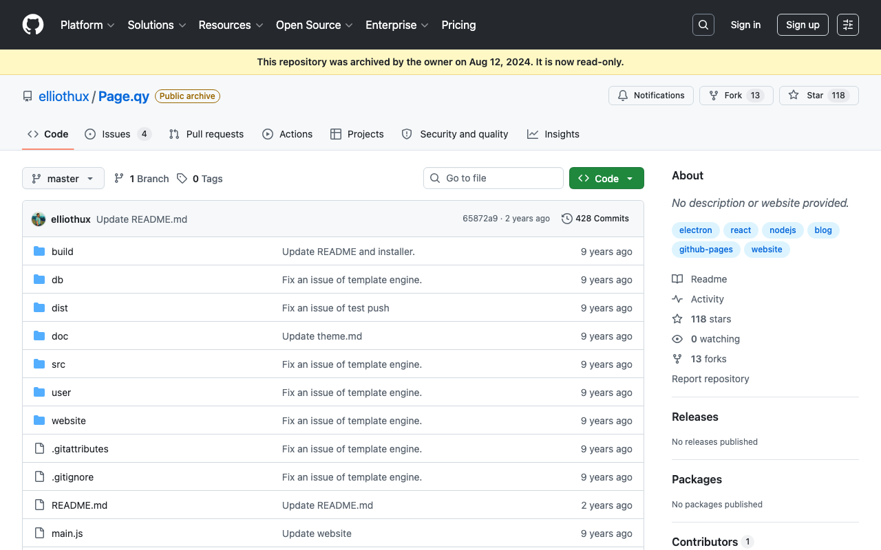881x550 pixels.
Task: Expand the Platform menu in header
Action: coord(87,25)
